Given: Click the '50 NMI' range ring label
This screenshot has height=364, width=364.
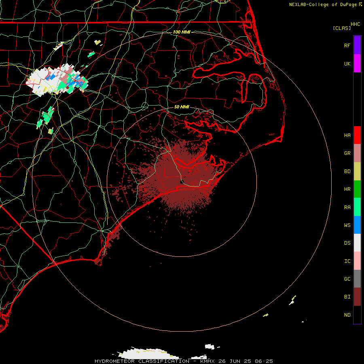Looking at the screenshot, I should pos(182,107).
